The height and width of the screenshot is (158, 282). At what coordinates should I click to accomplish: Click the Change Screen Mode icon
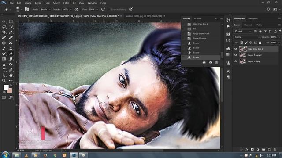[11, 97]
